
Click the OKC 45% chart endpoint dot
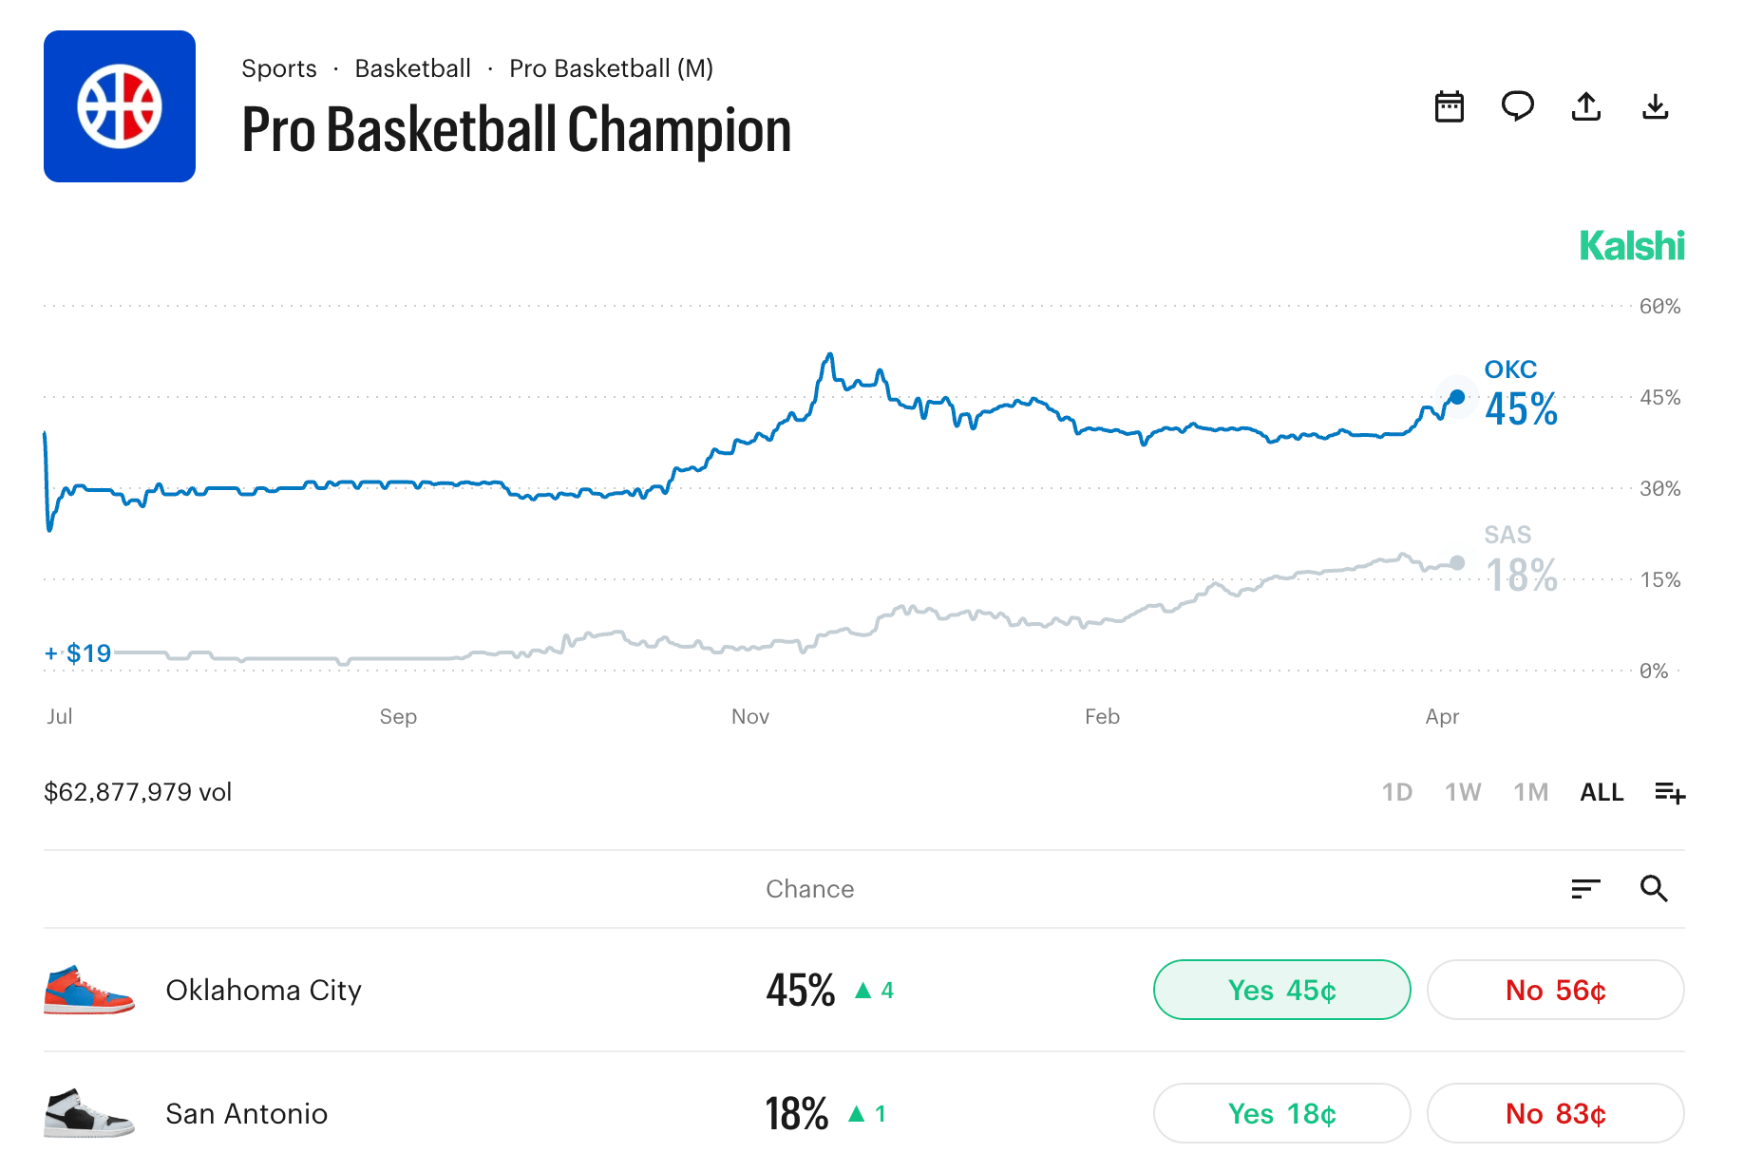(1457, 397)
